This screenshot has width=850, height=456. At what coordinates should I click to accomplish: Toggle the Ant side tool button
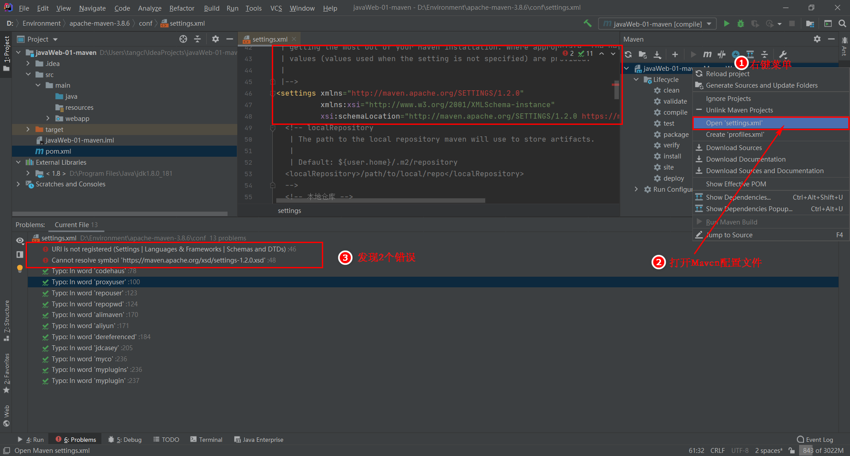pyautogui.click(x=844, y=46)
